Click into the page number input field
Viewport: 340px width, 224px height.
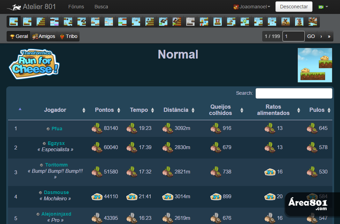(293, 36)
